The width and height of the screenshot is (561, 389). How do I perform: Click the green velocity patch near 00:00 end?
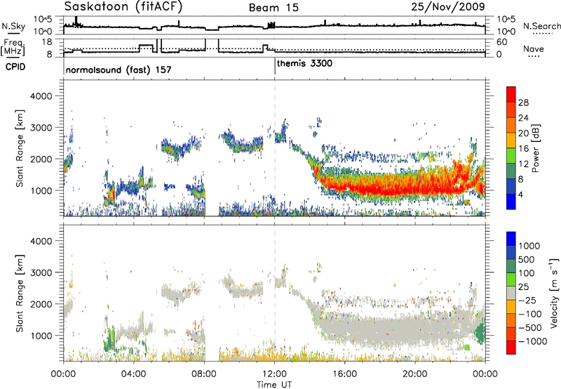tap(480, 331)
